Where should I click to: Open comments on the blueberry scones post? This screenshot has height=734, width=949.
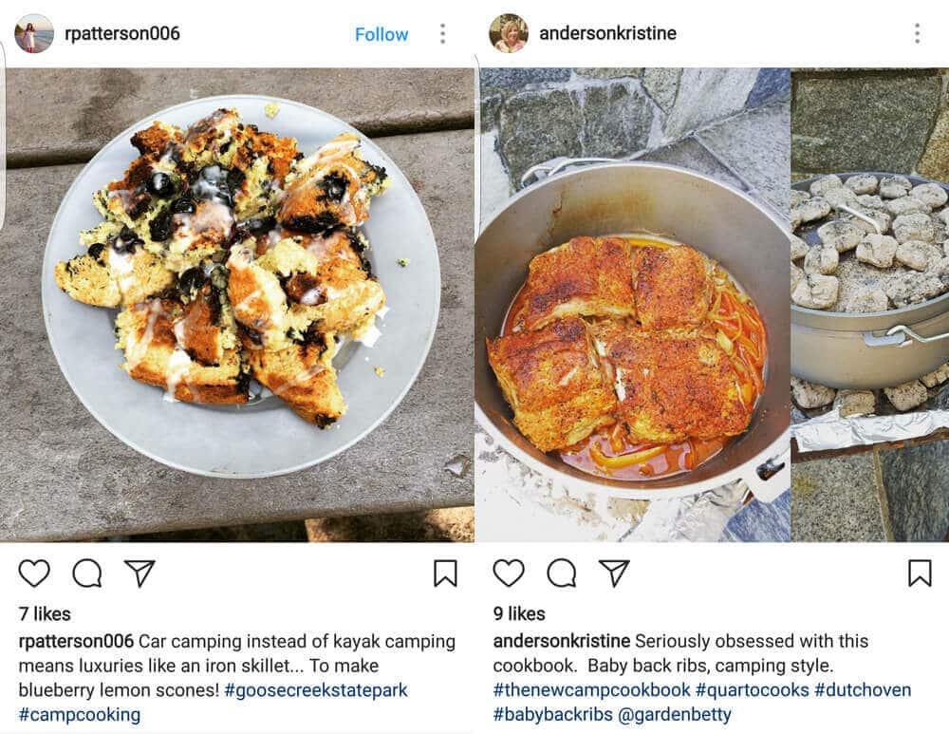(87, 573)
